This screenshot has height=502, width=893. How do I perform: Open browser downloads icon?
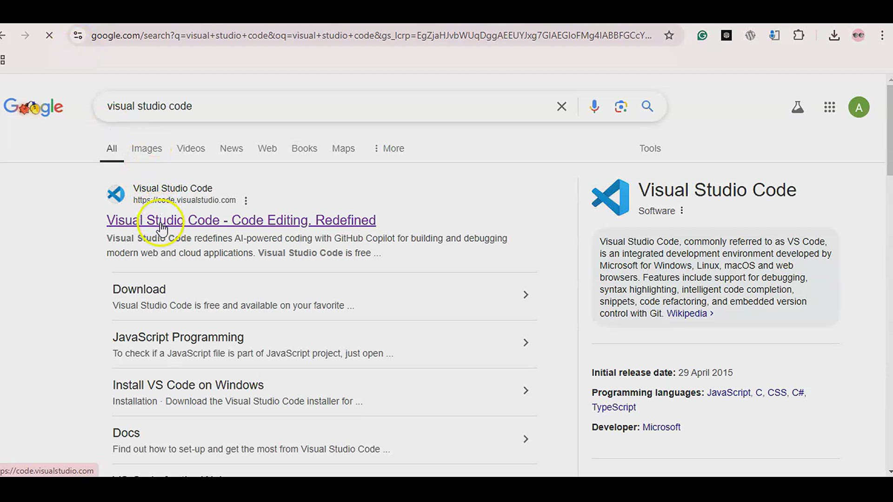pyautogui.click(x=834, y=35)
